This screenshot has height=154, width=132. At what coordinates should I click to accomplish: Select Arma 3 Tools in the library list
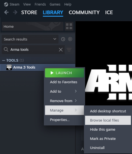click(38, 67)
